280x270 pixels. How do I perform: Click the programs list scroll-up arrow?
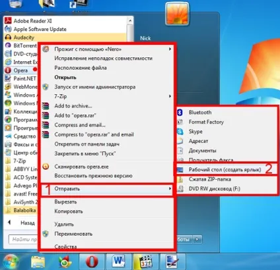(x=130, y=20)
